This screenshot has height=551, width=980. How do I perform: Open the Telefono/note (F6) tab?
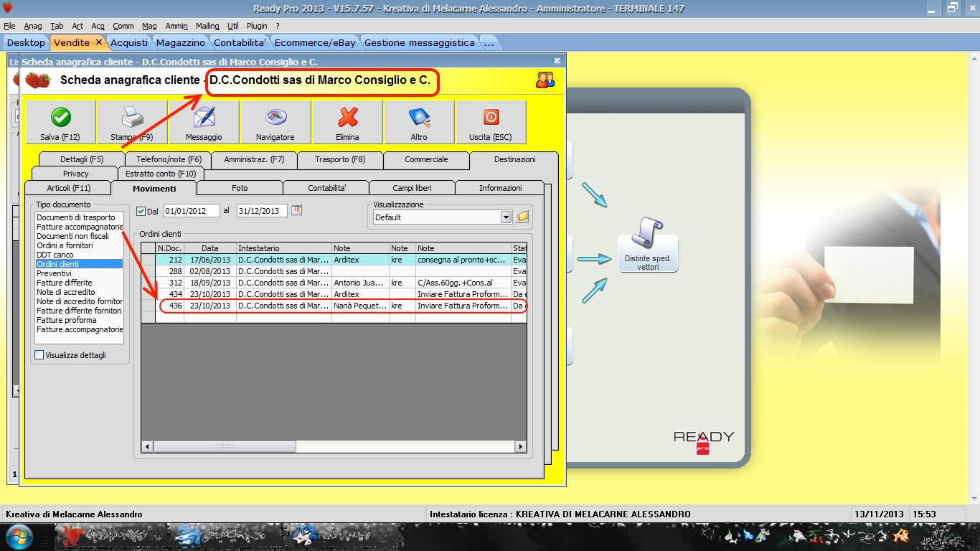coord(169,159)
